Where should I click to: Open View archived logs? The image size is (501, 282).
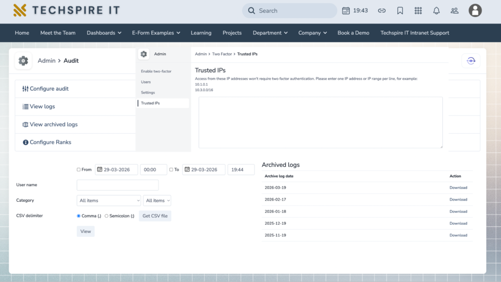click(53, 124)
